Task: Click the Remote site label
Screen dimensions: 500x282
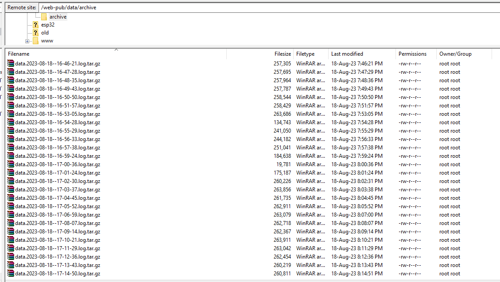Action: (x=22, y=8)
